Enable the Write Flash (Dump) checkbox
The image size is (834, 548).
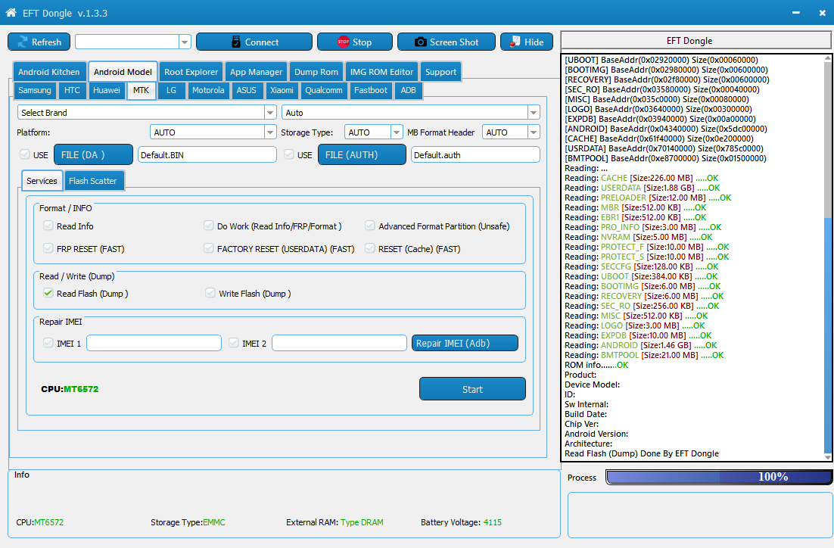210,293
